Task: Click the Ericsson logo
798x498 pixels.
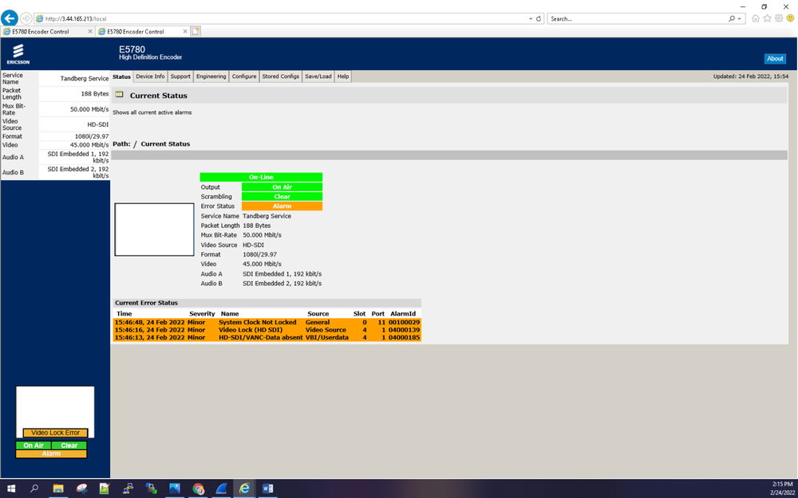Action: point(18,53)
